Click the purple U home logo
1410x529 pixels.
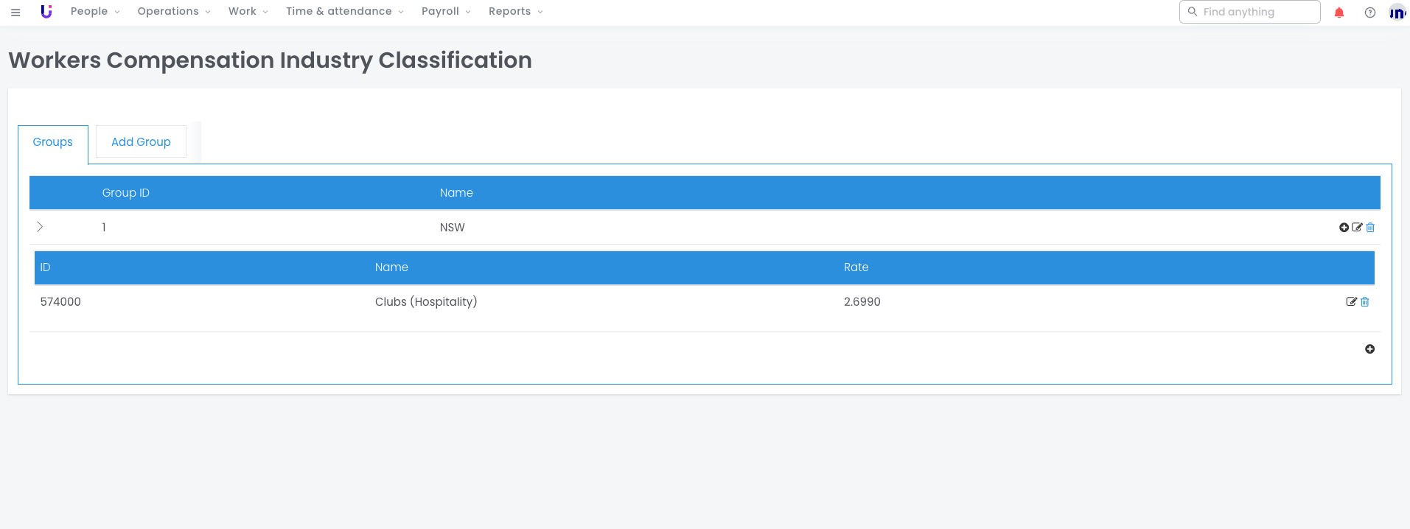tap(46, 12)
